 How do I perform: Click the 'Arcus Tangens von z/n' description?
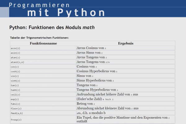tap(93, 62)
